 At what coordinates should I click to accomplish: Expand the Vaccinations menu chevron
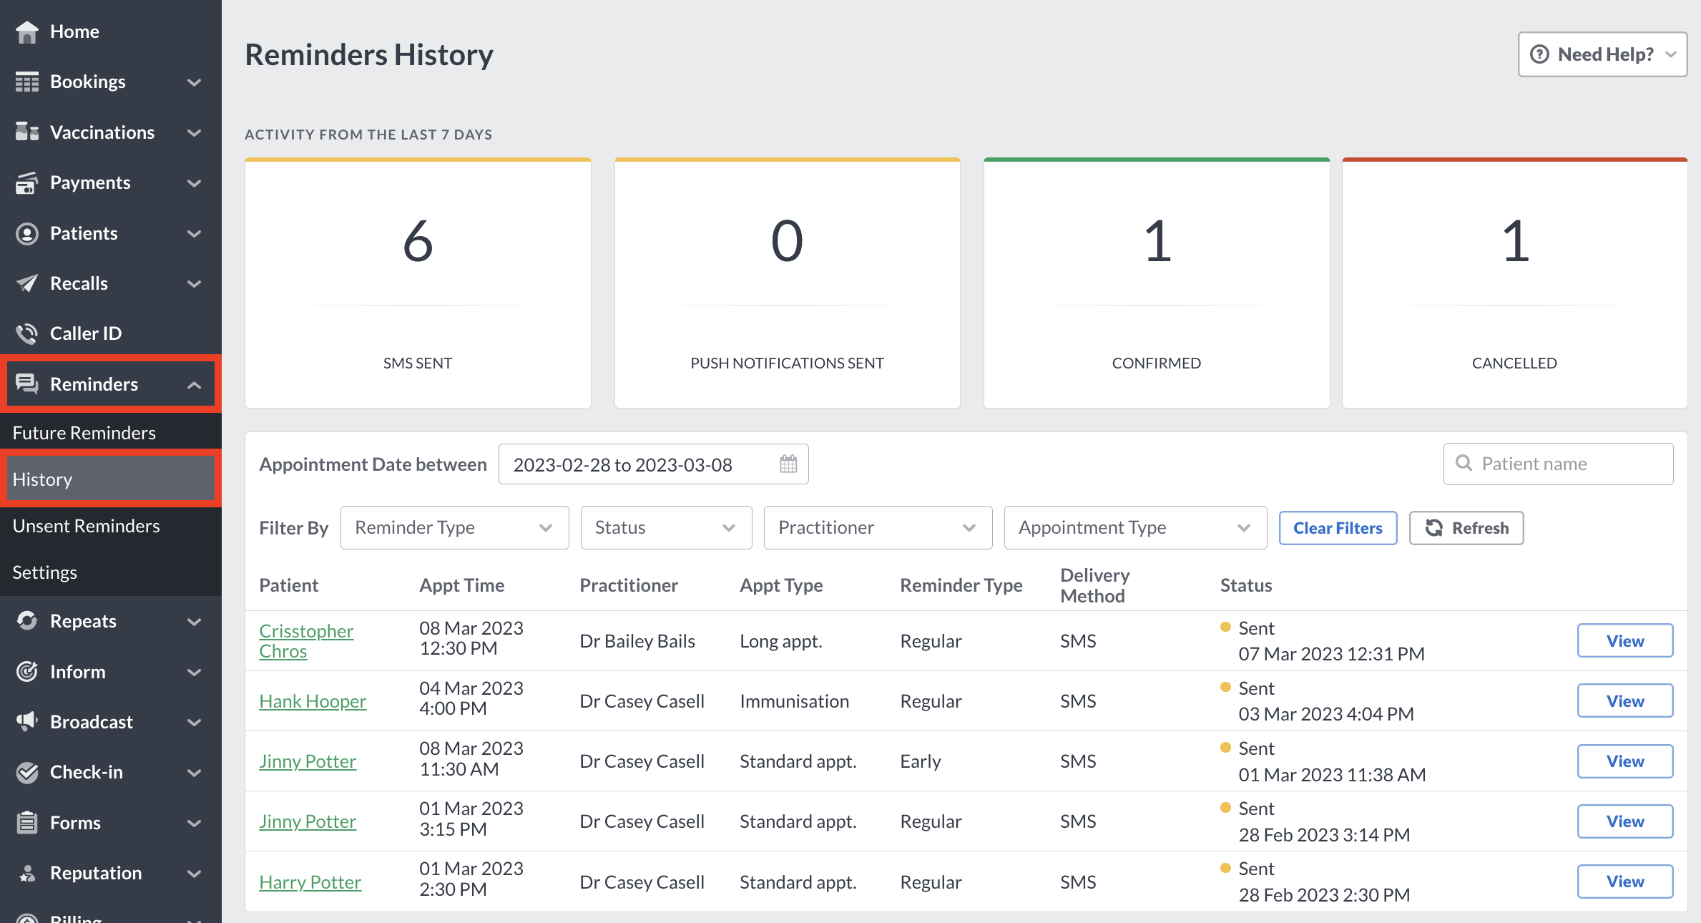pyautogui.click(x=194, y=133)
